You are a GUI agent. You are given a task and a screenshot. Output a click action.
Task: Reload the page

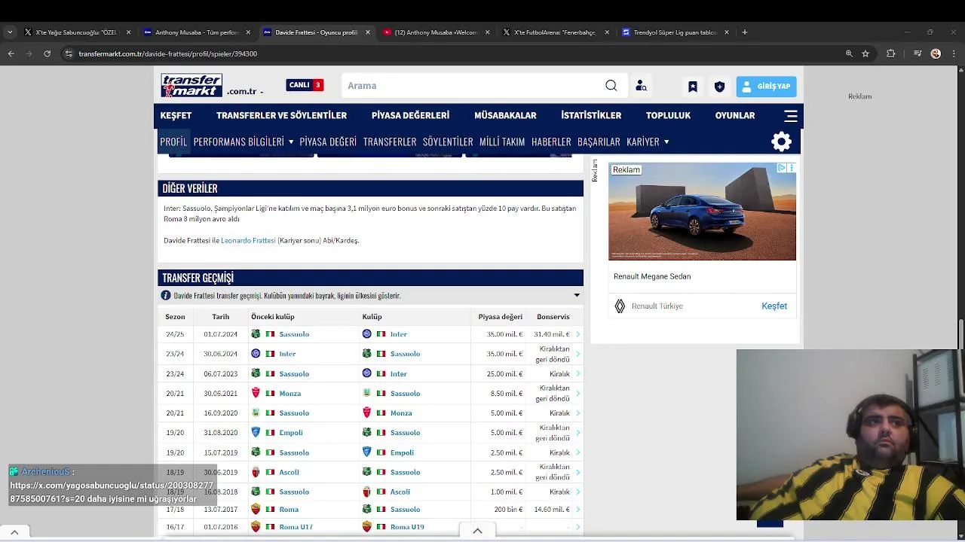[47, 53]
